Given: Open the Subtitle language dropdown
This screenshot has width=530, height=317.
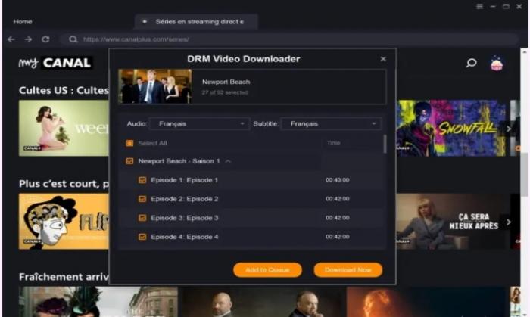Looking at the screenshot, I should (x=332, y=123).
